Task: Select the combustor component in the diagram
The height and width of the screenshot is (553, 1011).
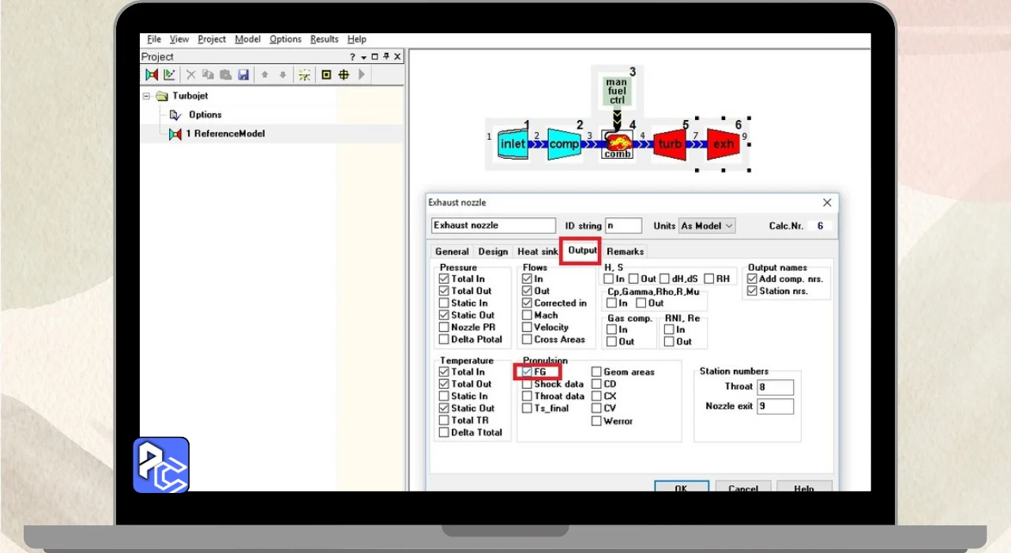Action: (x=618, y=145)
